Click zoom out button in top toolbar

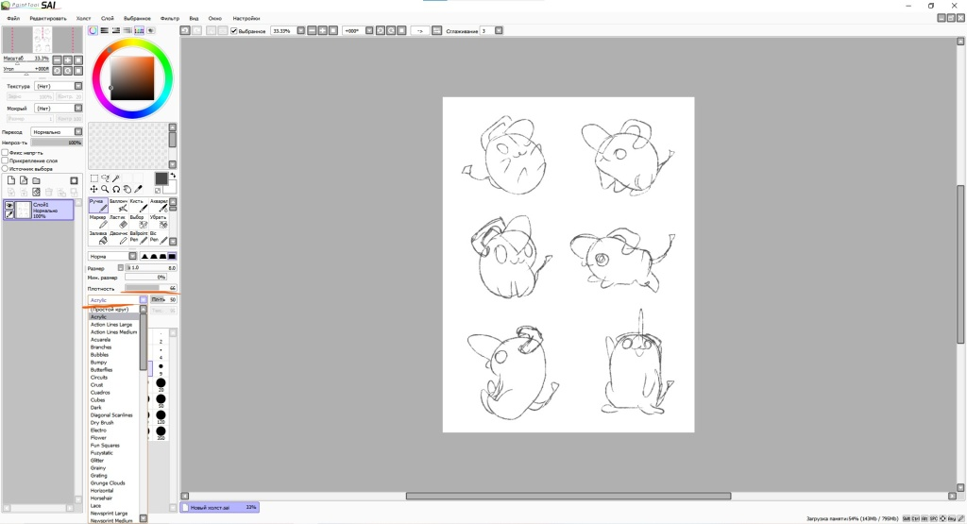click(x=312, y=30)
